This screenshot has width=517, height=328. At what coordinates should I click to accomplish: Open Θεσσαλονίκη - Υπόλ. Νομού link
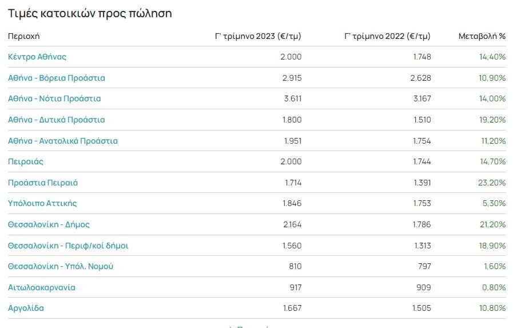click(61, 266)
